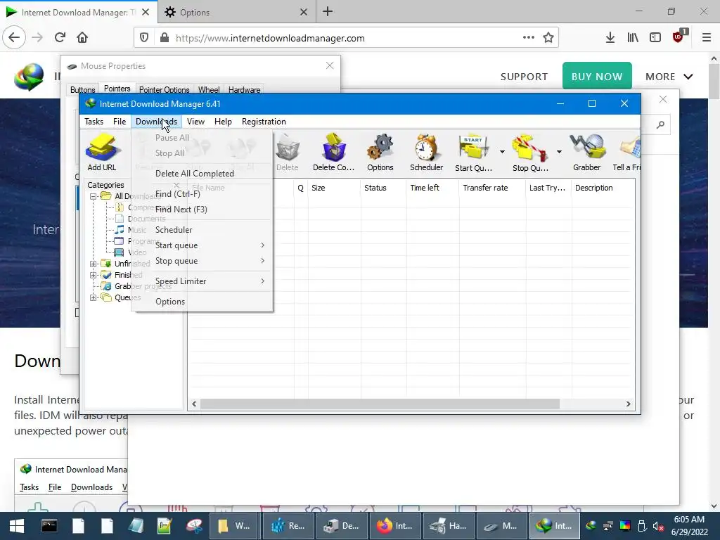Choose Delete All Completed from Downloads menu
Viewport: 720px width, 540px height.
pos(202,173)
